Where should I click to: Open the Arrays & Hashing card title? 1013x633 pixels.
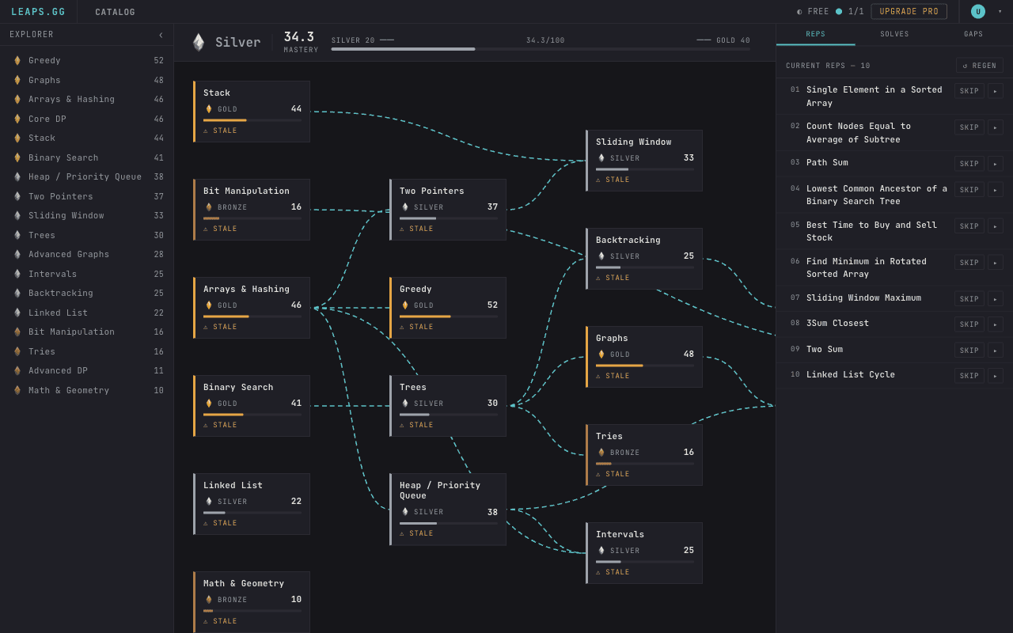coord(246,289)
